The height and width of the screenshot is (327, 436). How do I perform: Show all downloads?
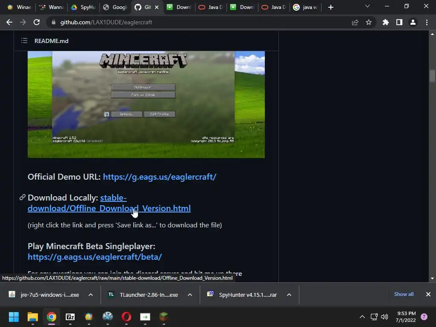tap(404, 294)
